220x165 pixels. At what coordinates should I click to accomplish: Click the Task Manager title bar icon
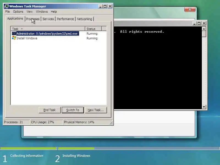7,6
